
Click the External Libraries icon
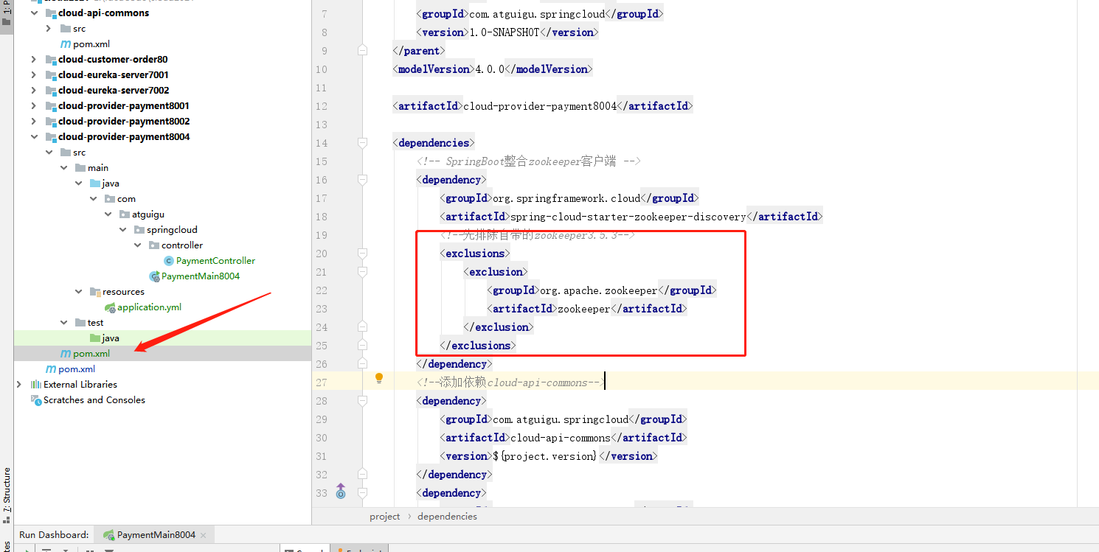pos(35,385)
